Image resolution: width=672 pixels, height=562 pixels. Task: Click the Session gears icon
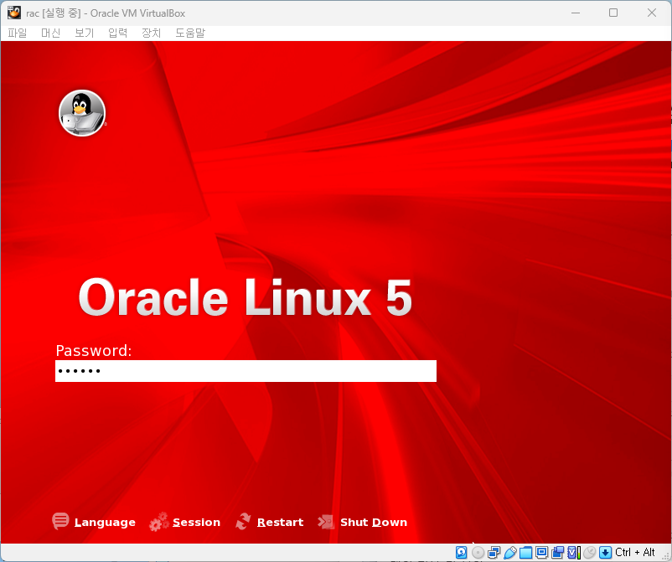(x=158, y=522)
